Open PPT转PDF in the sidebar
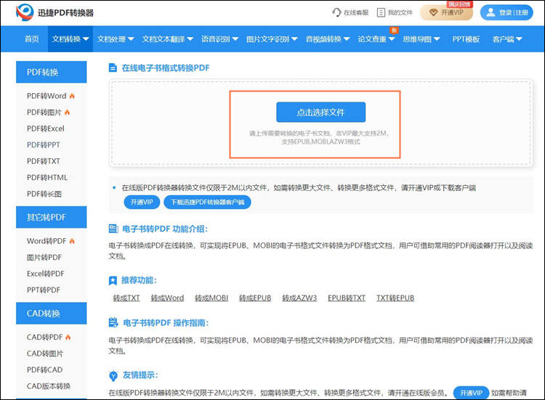545x400 pixels. click(x=44, y=290)
